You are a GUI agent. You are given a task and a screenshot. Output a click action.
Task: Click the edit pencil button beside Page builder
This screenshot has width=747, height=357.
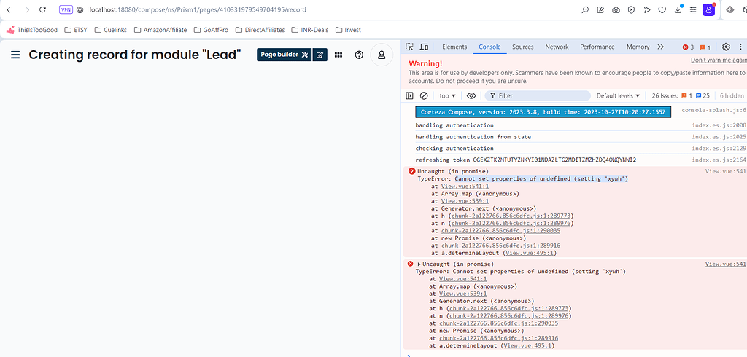[x=320, y=55]
